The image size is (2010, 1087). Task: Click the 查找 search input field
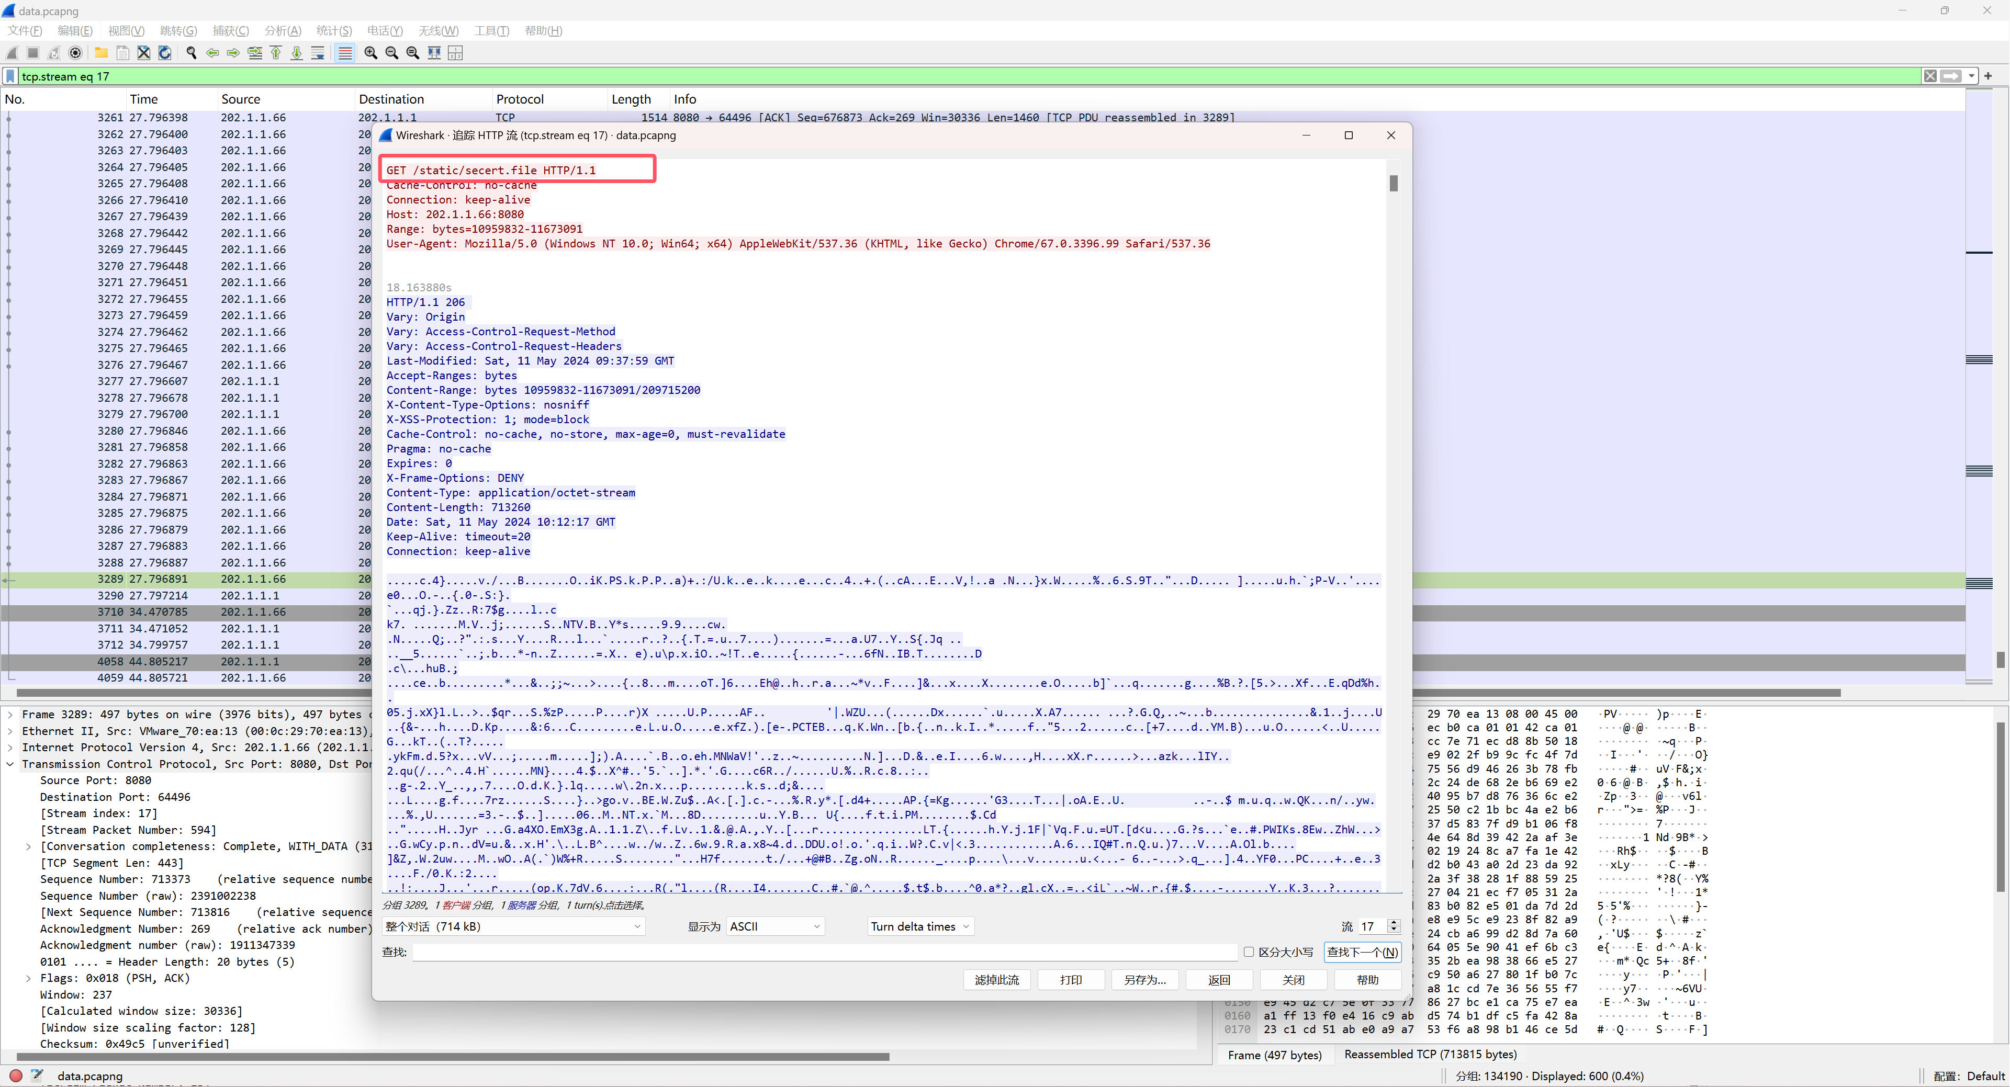[x=823, y=952]
